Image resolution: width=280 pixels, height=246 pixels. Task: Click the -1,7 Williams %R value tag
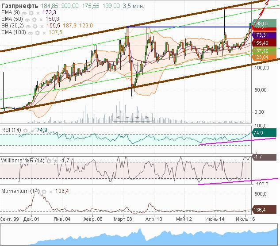pyautogui.click(x=264, y=157)
